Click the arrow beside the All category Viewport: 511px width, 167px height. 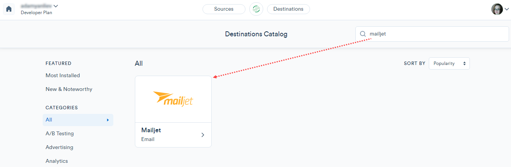tap(108, 120)
